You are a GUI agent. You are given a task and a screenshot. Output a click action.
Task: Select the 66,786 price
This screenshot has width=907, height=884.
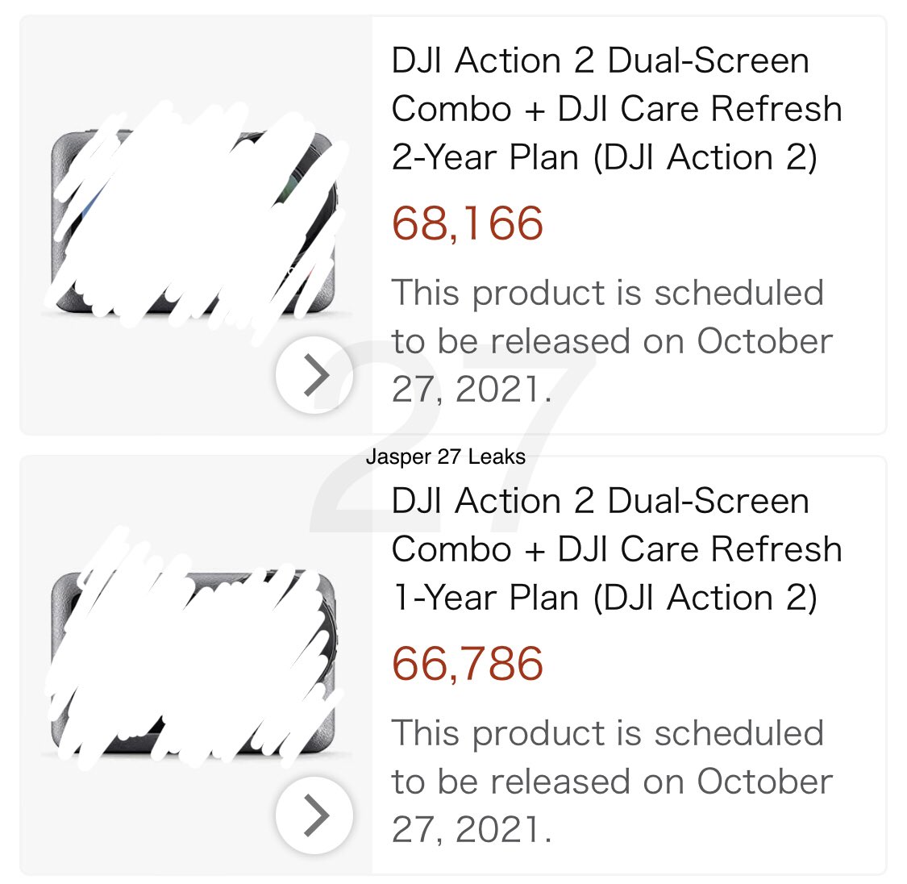click(468, 664)
